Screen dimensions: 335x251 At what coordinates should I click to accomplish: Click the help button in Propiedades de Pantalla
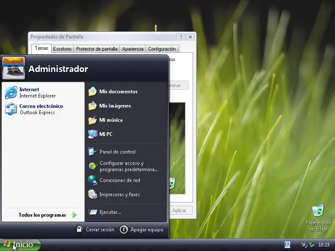click(181, 37)
